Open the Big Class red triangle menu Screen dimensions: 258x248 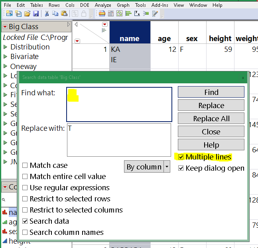5,27
